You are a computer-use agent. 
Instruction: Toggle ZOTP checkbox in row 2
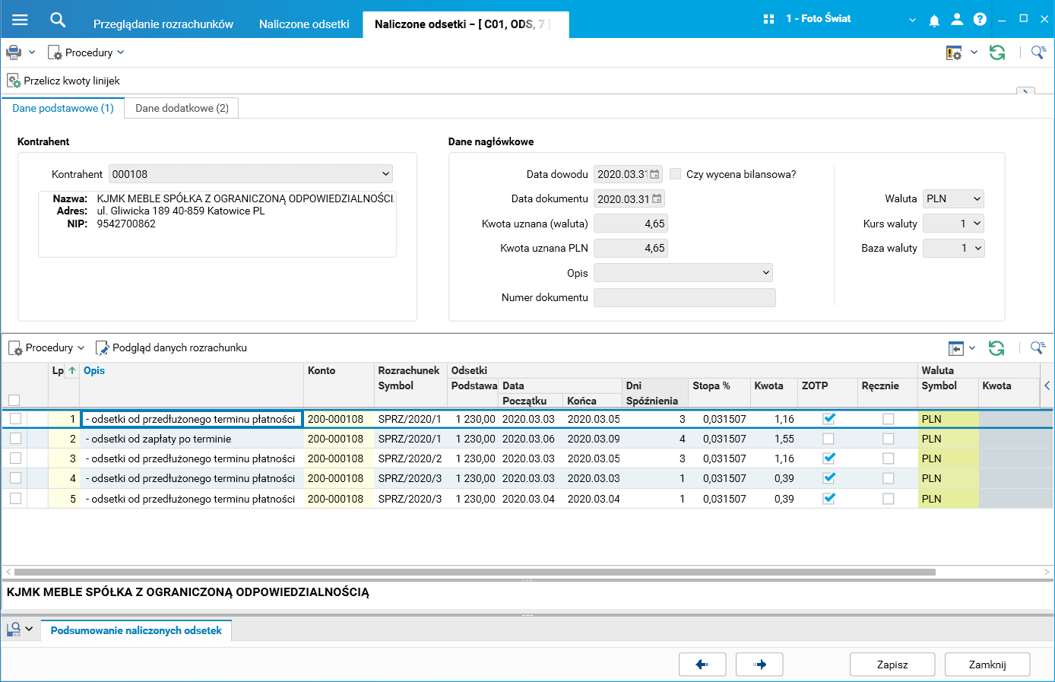click(x=828, y=439)
